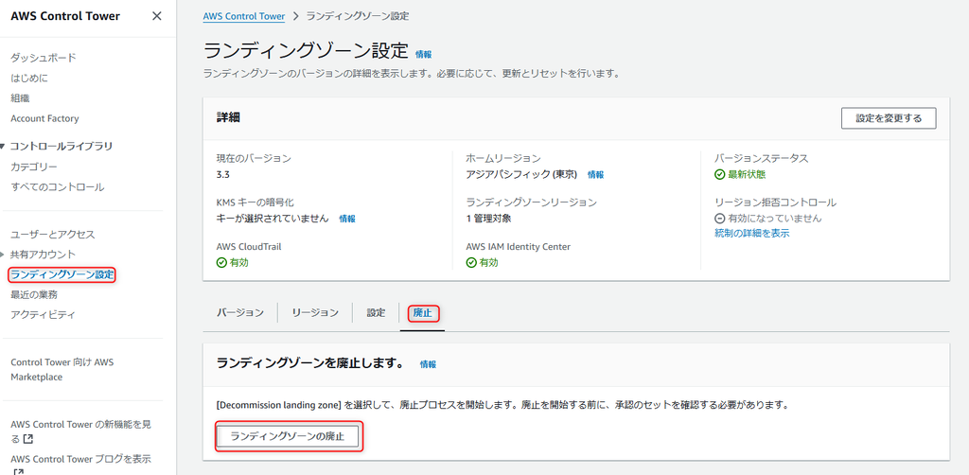
Task: Open カテゴリー under コントロールライブラリ
Action: [x=34, y=167]
